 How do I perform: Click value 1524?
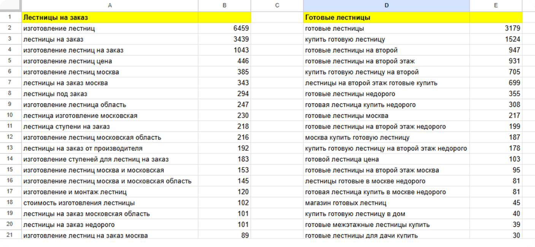click(x=496, y=39)
